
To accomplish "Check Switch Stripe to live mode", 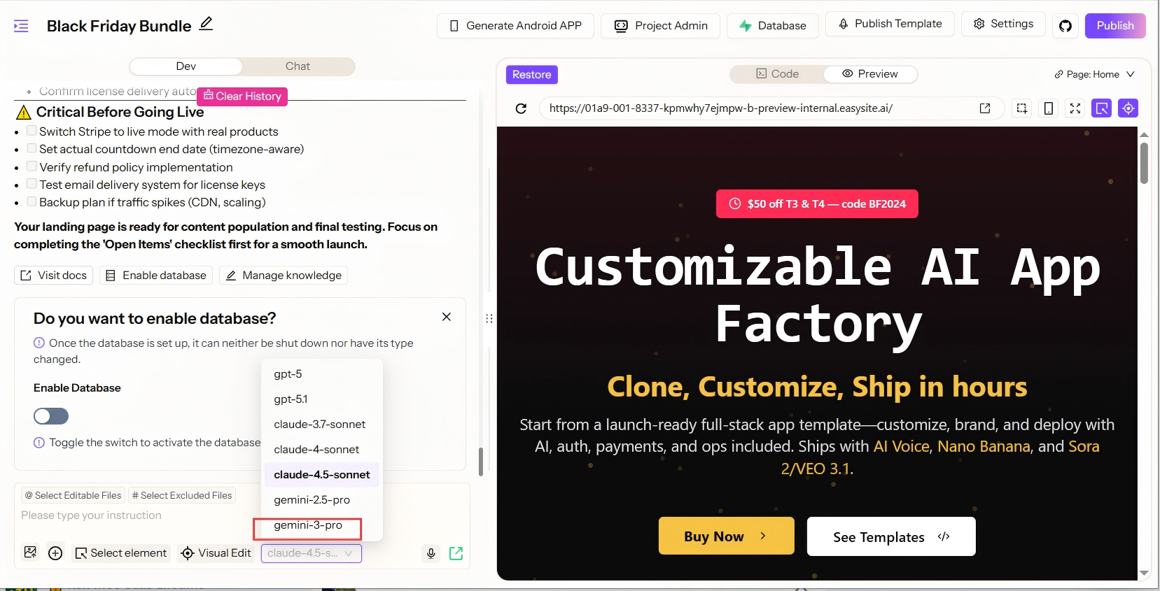I will coord(32,131).
